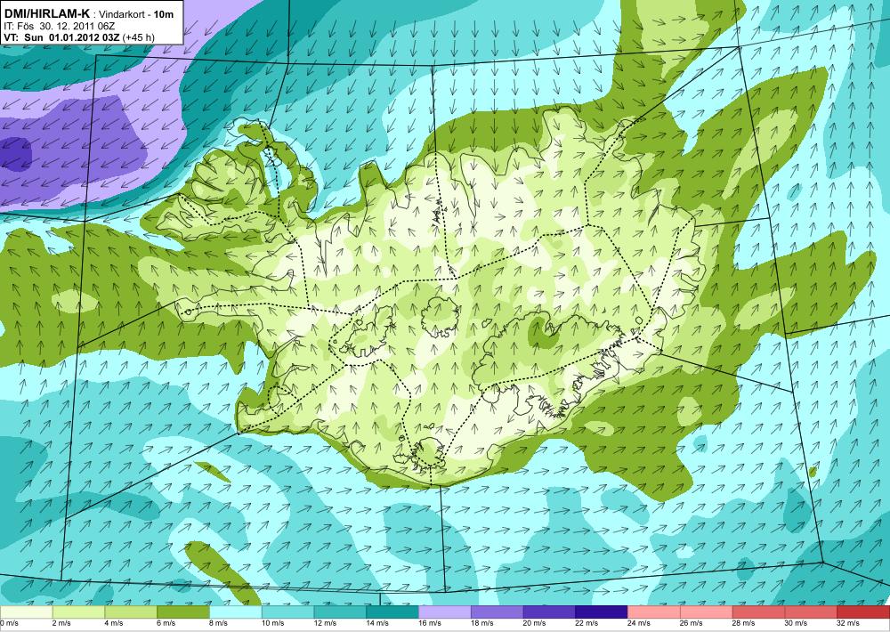Click the "6 m/s" legend label
Image resolution: width=890 pixels, height=632 pixels.
pos(166,623)
